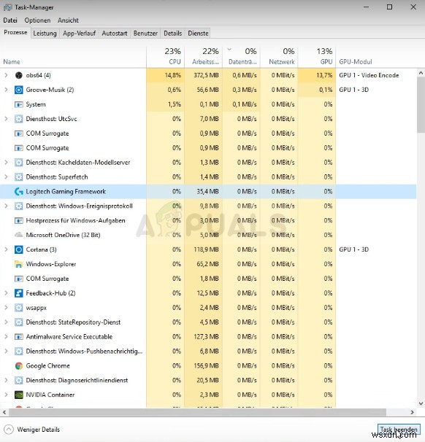Open the Ansicht menu
The width and height of the screenshot is (425, 442).
coord(68,20)
